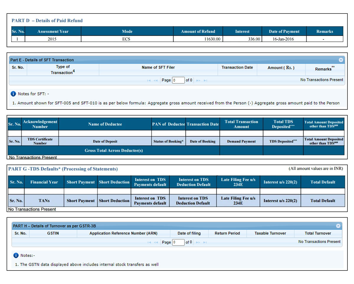Jump to last page in Part H pagination
The height and width of the screenshot is (284, 354).
click(x=205, y=242)
